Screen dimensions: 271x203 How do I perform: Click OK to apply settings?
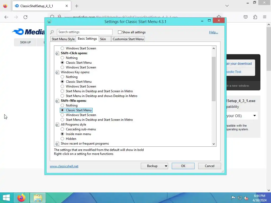(x=183, y=166)
